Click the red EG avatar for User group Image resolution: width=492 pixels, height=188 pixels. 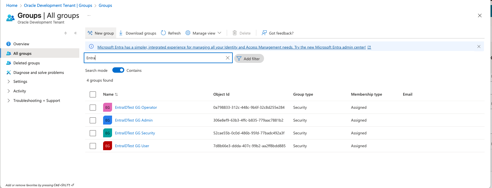108,146
